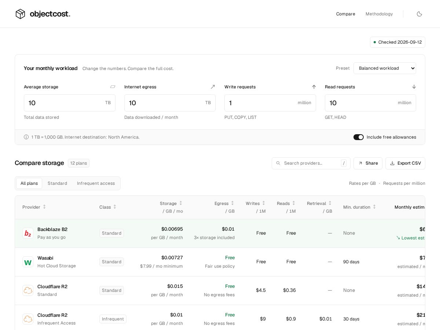Sort by Reads column arrows
Viewport: 440px width, 330px height.
[293, 203]
